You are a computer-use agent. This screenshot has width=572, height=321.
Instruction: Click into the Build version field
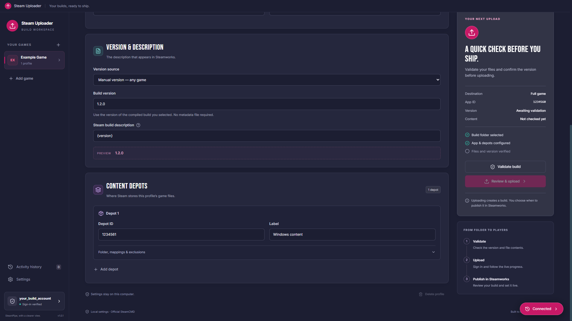pyautogui.click(x=267, y=104)
